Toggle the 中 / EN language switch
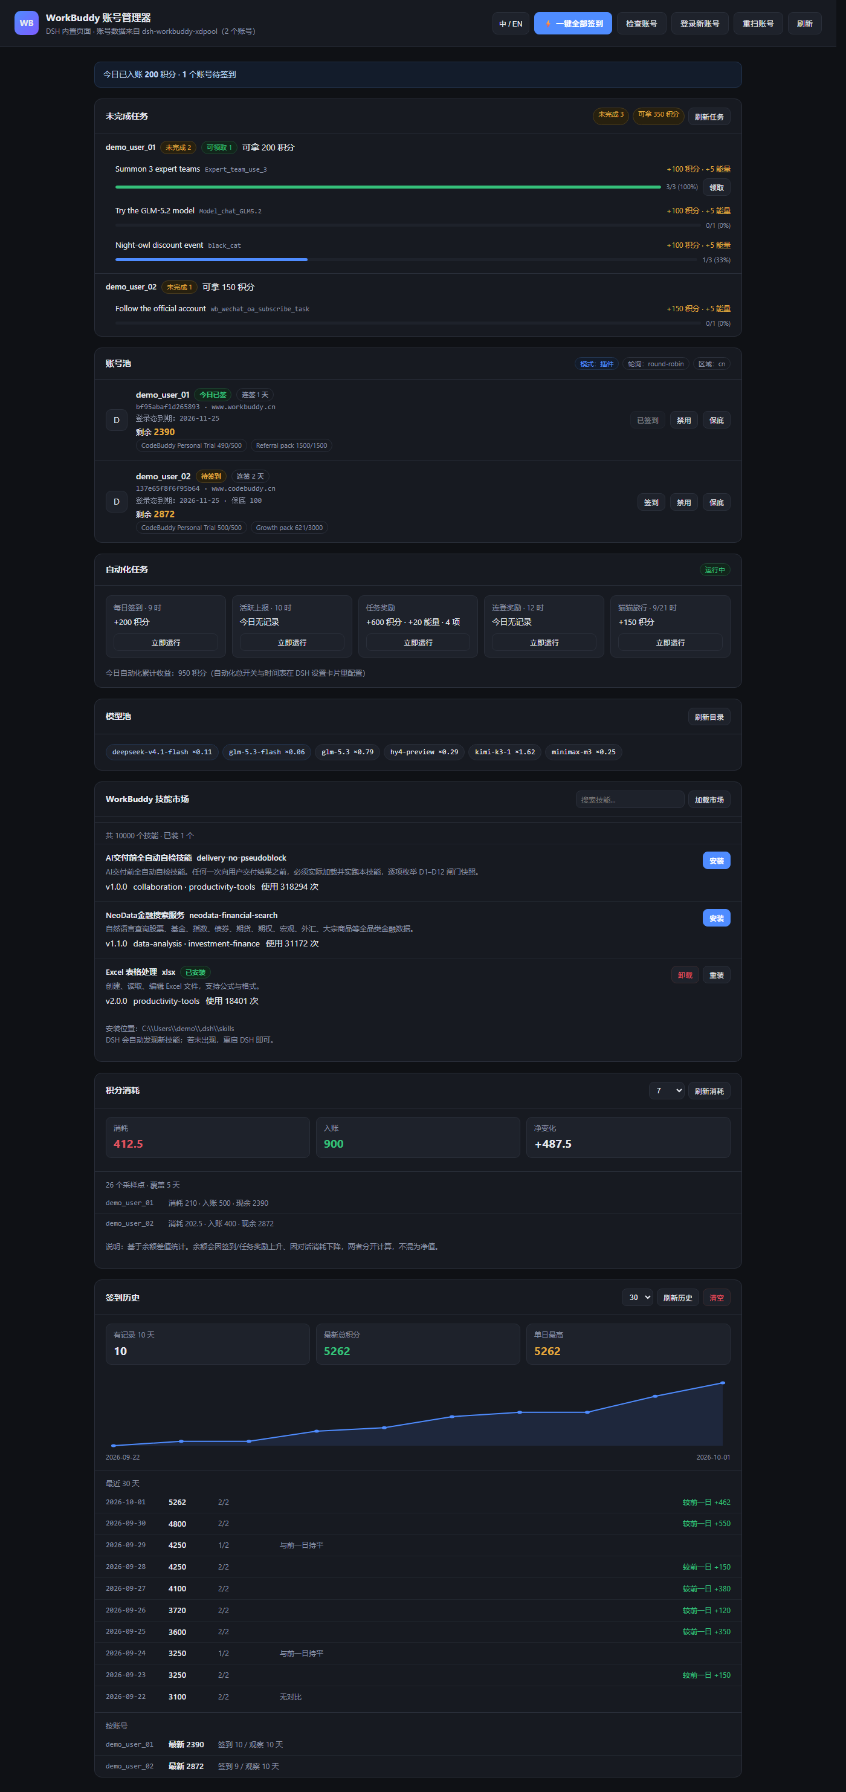Image resolution: width=846 pixels, height=1792 pixels. click(511, 24)
